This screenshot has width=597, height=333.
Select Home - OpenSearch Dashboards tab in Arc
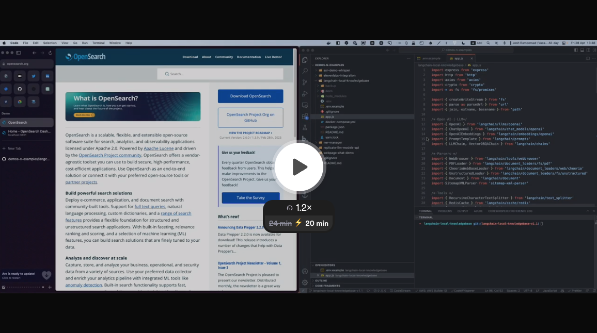27,132
